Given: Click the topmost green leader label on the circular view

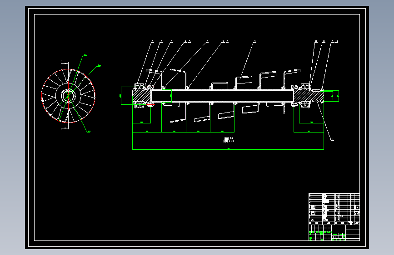Looking at the screenshot, I should pyautogui.click(x=85, y=55).
